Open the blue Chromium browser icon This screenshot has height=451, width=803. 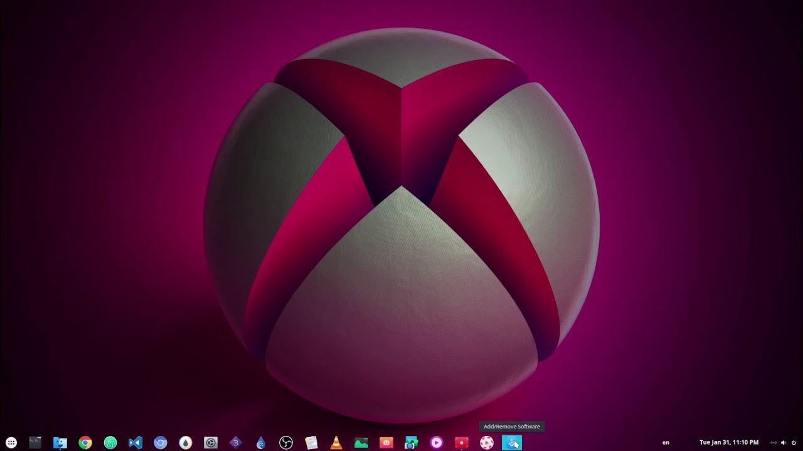tap(161, 443)
